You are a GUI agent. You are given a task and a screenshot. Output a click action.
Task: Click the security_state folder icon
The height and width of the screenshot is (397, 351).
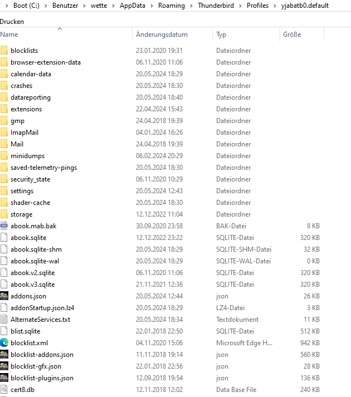[x=4, y=179]
